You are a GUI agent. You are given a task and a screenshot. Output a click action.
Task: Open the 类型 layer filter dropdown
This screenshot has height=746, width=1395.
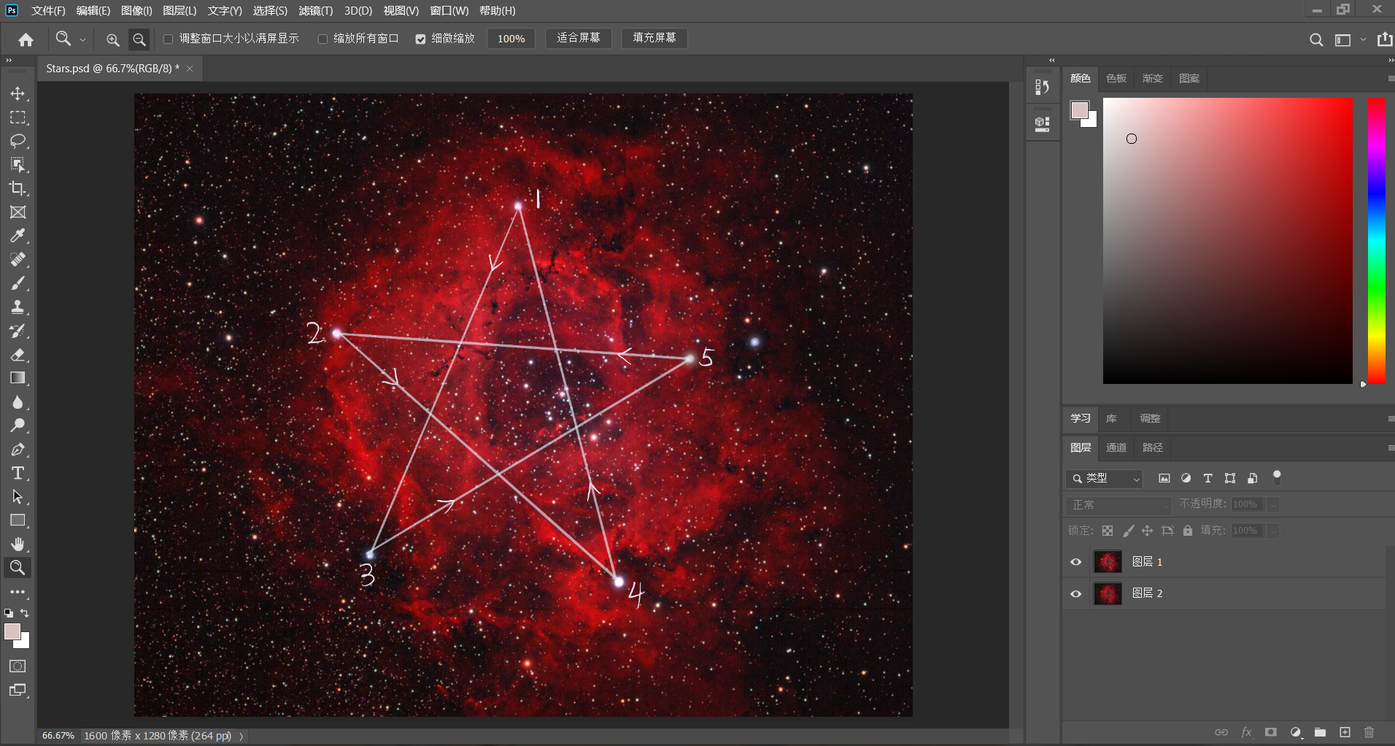[1104, 478]
